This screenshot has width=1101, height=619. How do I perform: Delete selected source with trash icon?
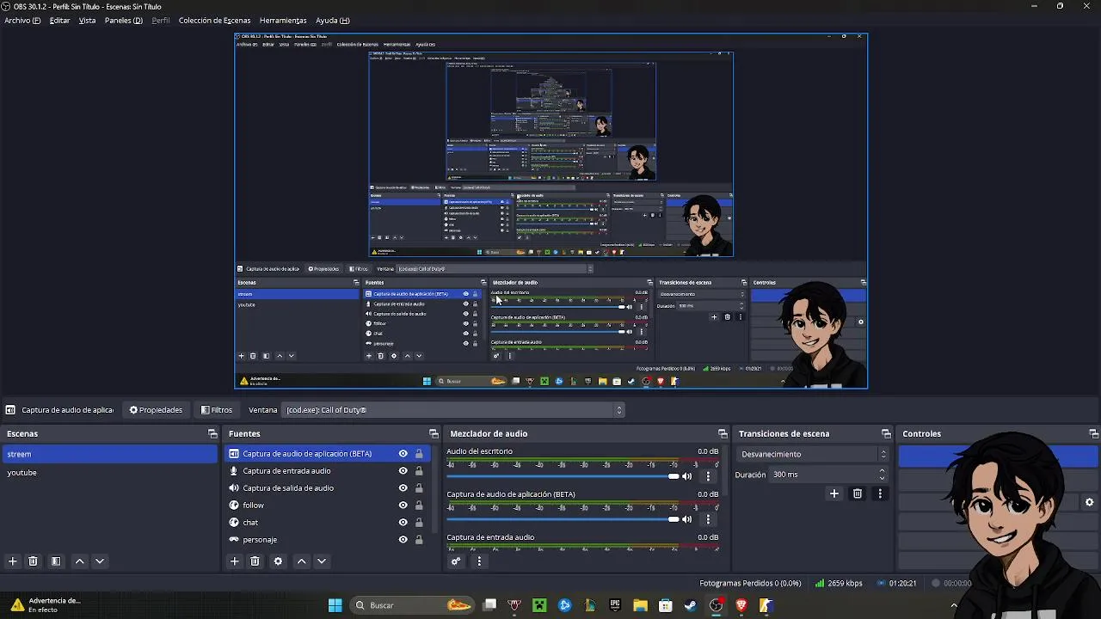(x=255, y=561)
